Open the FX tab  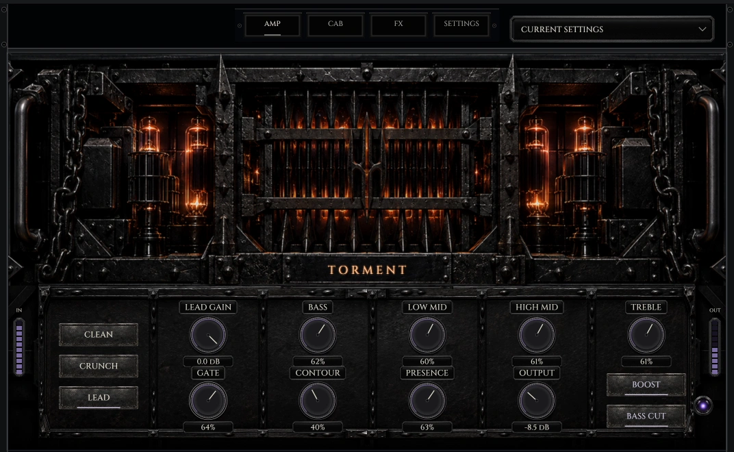(398, 25)
